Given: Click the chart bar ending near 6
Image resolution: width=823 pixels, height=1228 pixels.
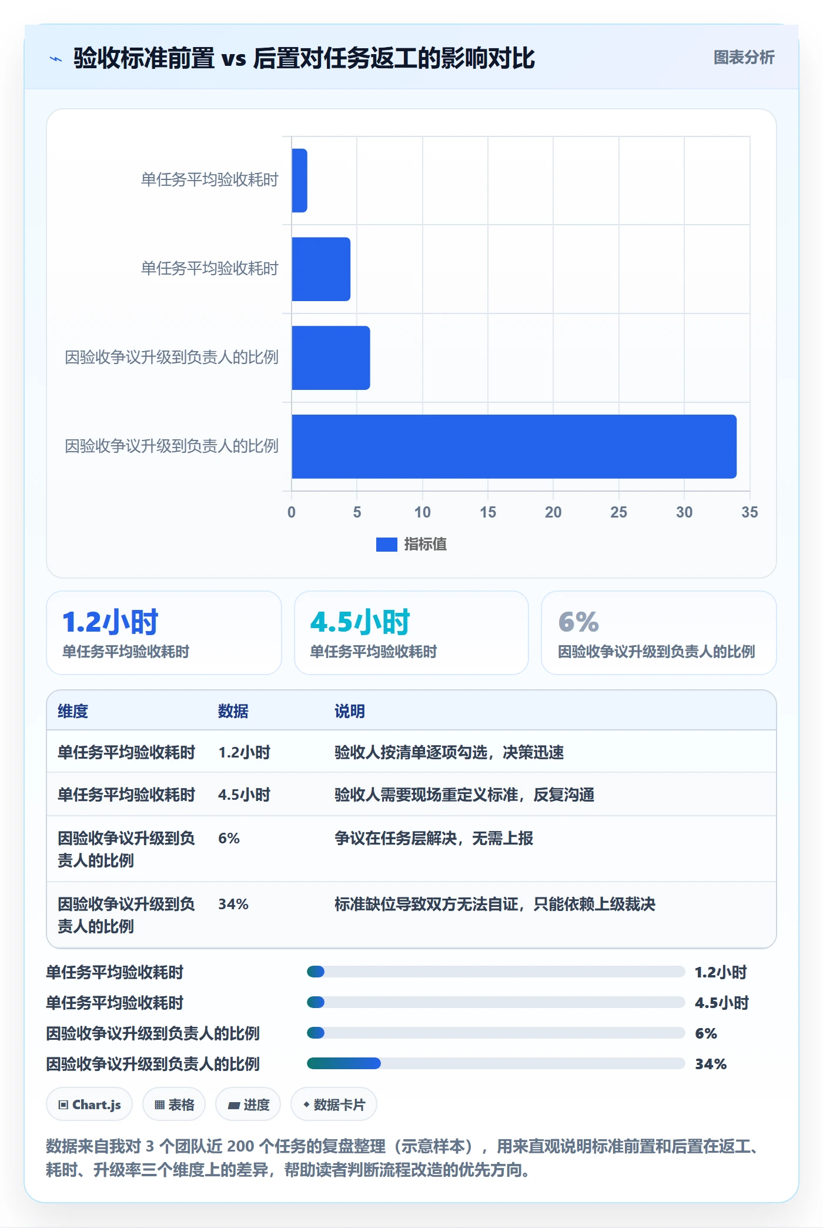Looking at the screenshot, I should click(x=330, y=358).
